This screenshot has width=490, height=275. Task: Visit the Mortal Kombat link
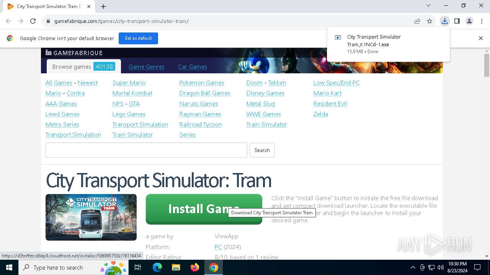coord(132,93)
